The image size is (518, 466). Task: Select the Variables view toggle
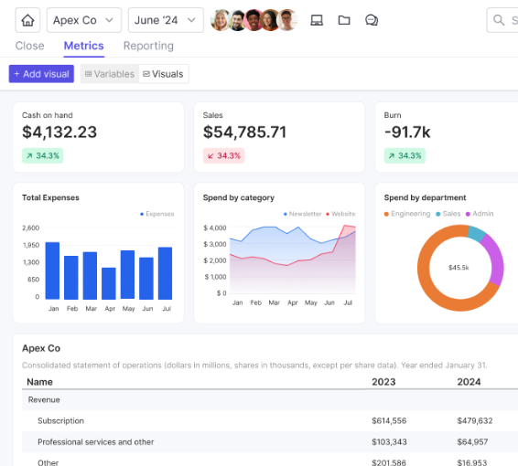tap(110, 74)
